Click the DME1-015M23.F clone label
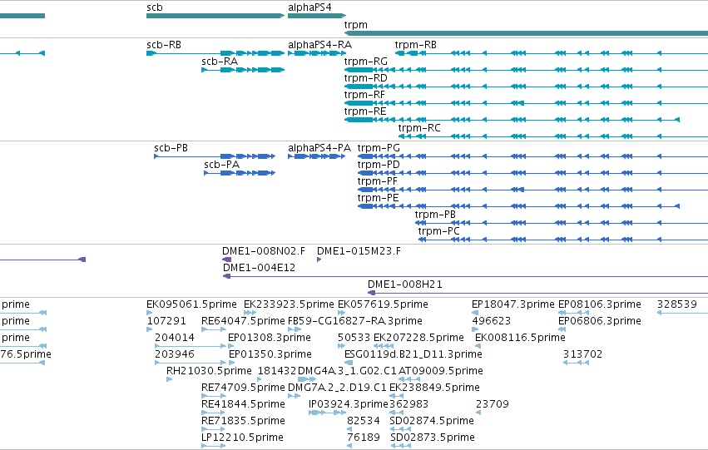Viewport: 708px width, 450px height. (x=359, y=251)
